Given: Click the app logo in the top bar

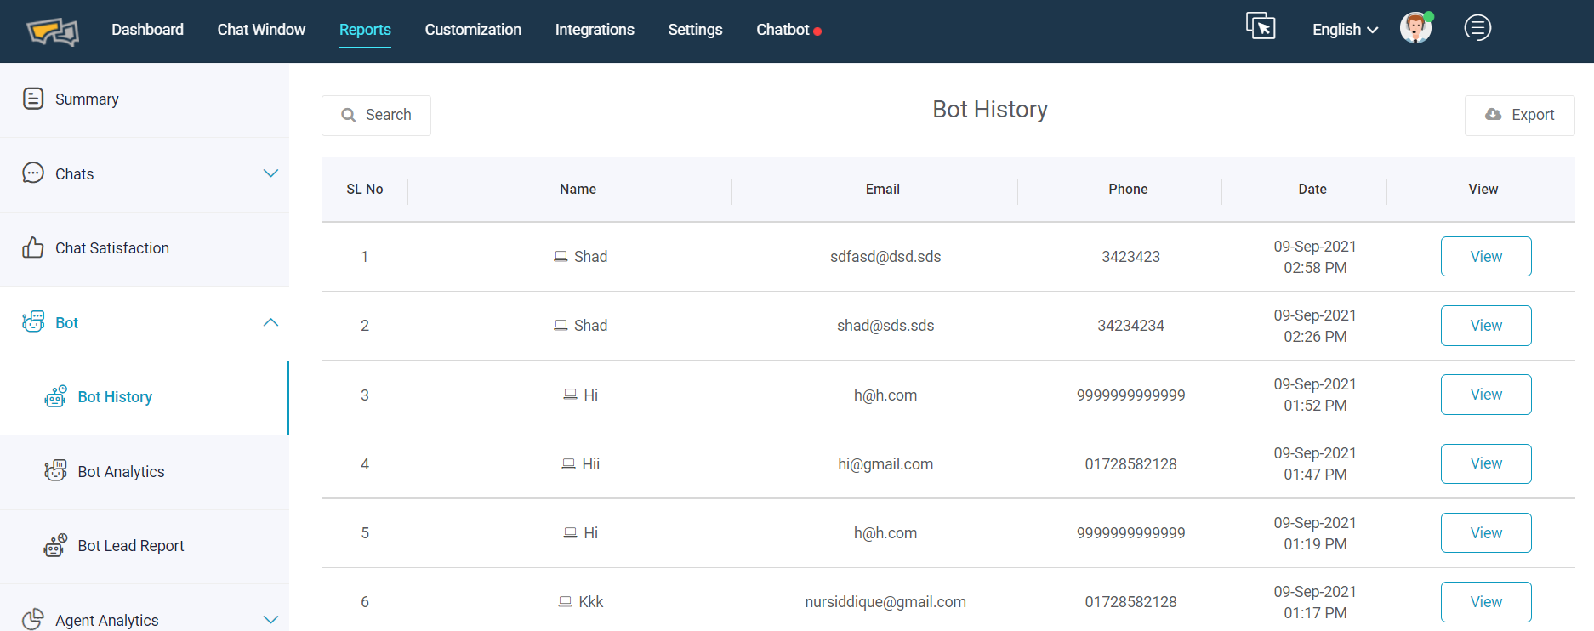Looking at the screenshot, I should point(53,31).
